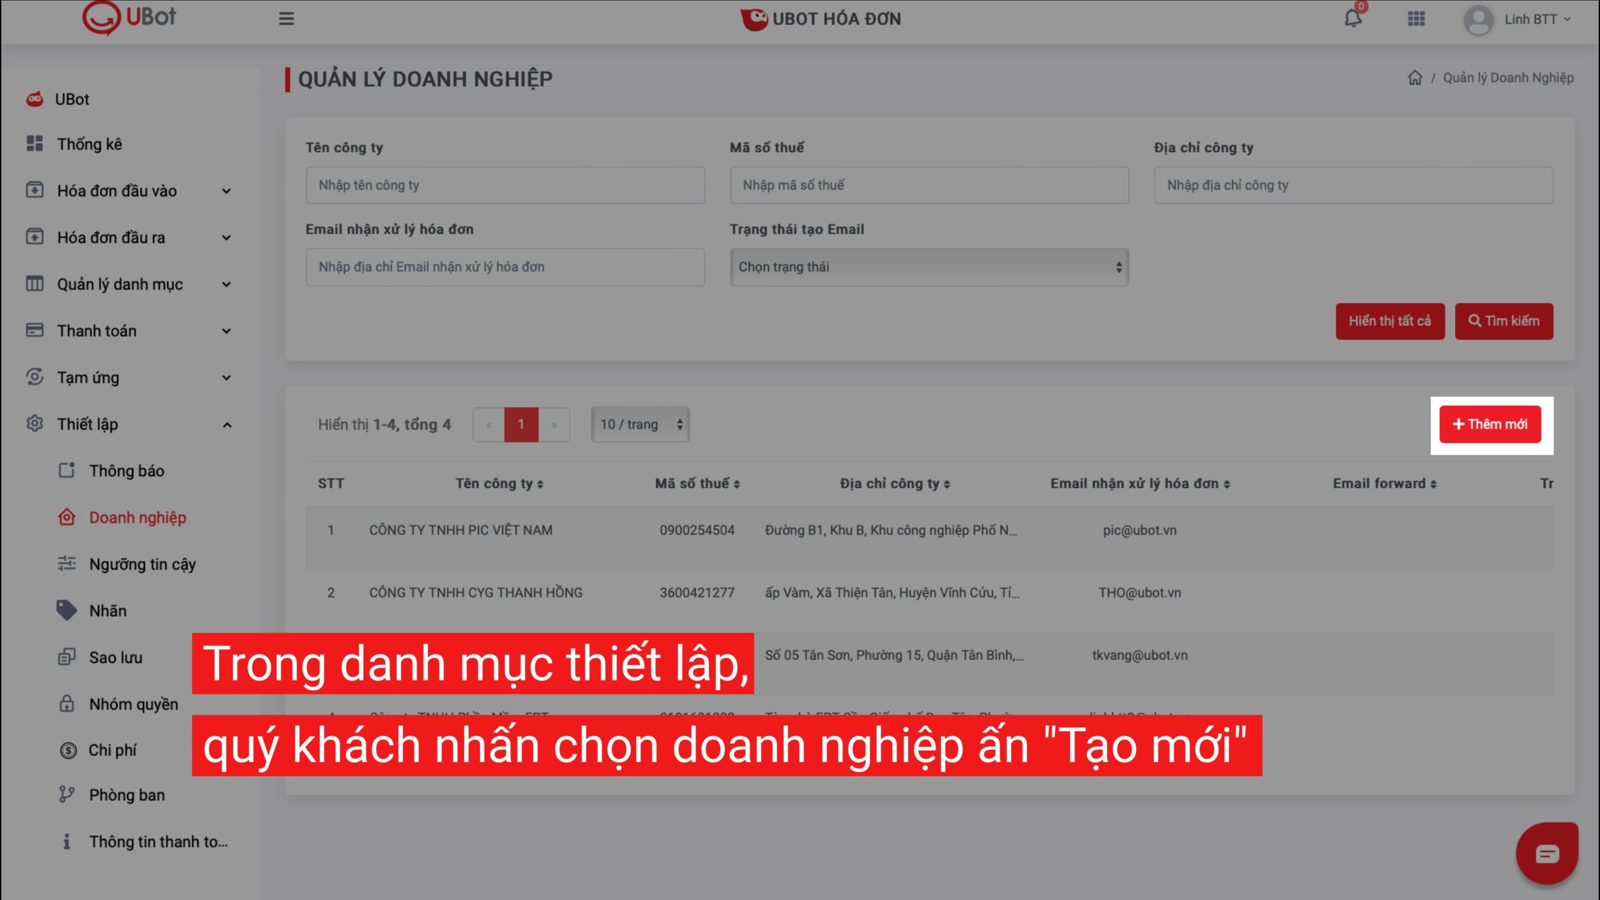The image size is (1600, 900).
Task: Open Nhóm quyền lock item
Action: pyautogui.click(x=133, y=704)
